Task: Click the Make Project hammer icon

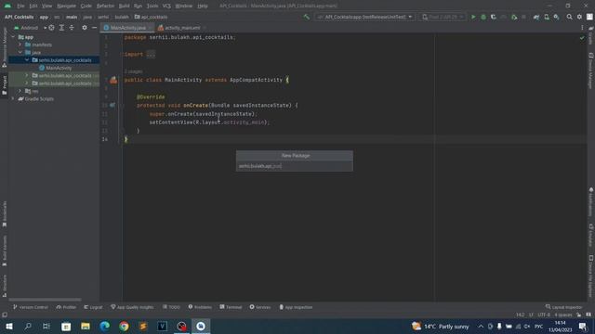Action: coord(306,17)
